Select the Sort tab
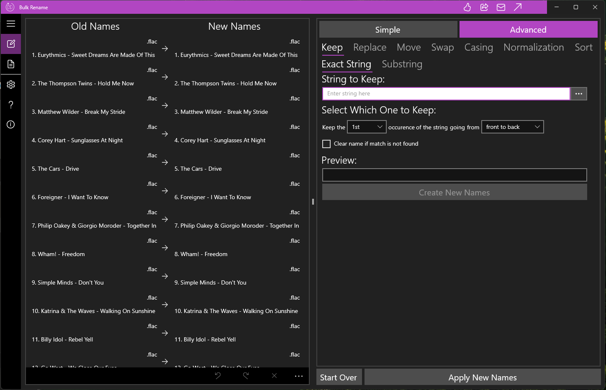The height and width of the screenshot is (390, 606). [x=584, y=48]
